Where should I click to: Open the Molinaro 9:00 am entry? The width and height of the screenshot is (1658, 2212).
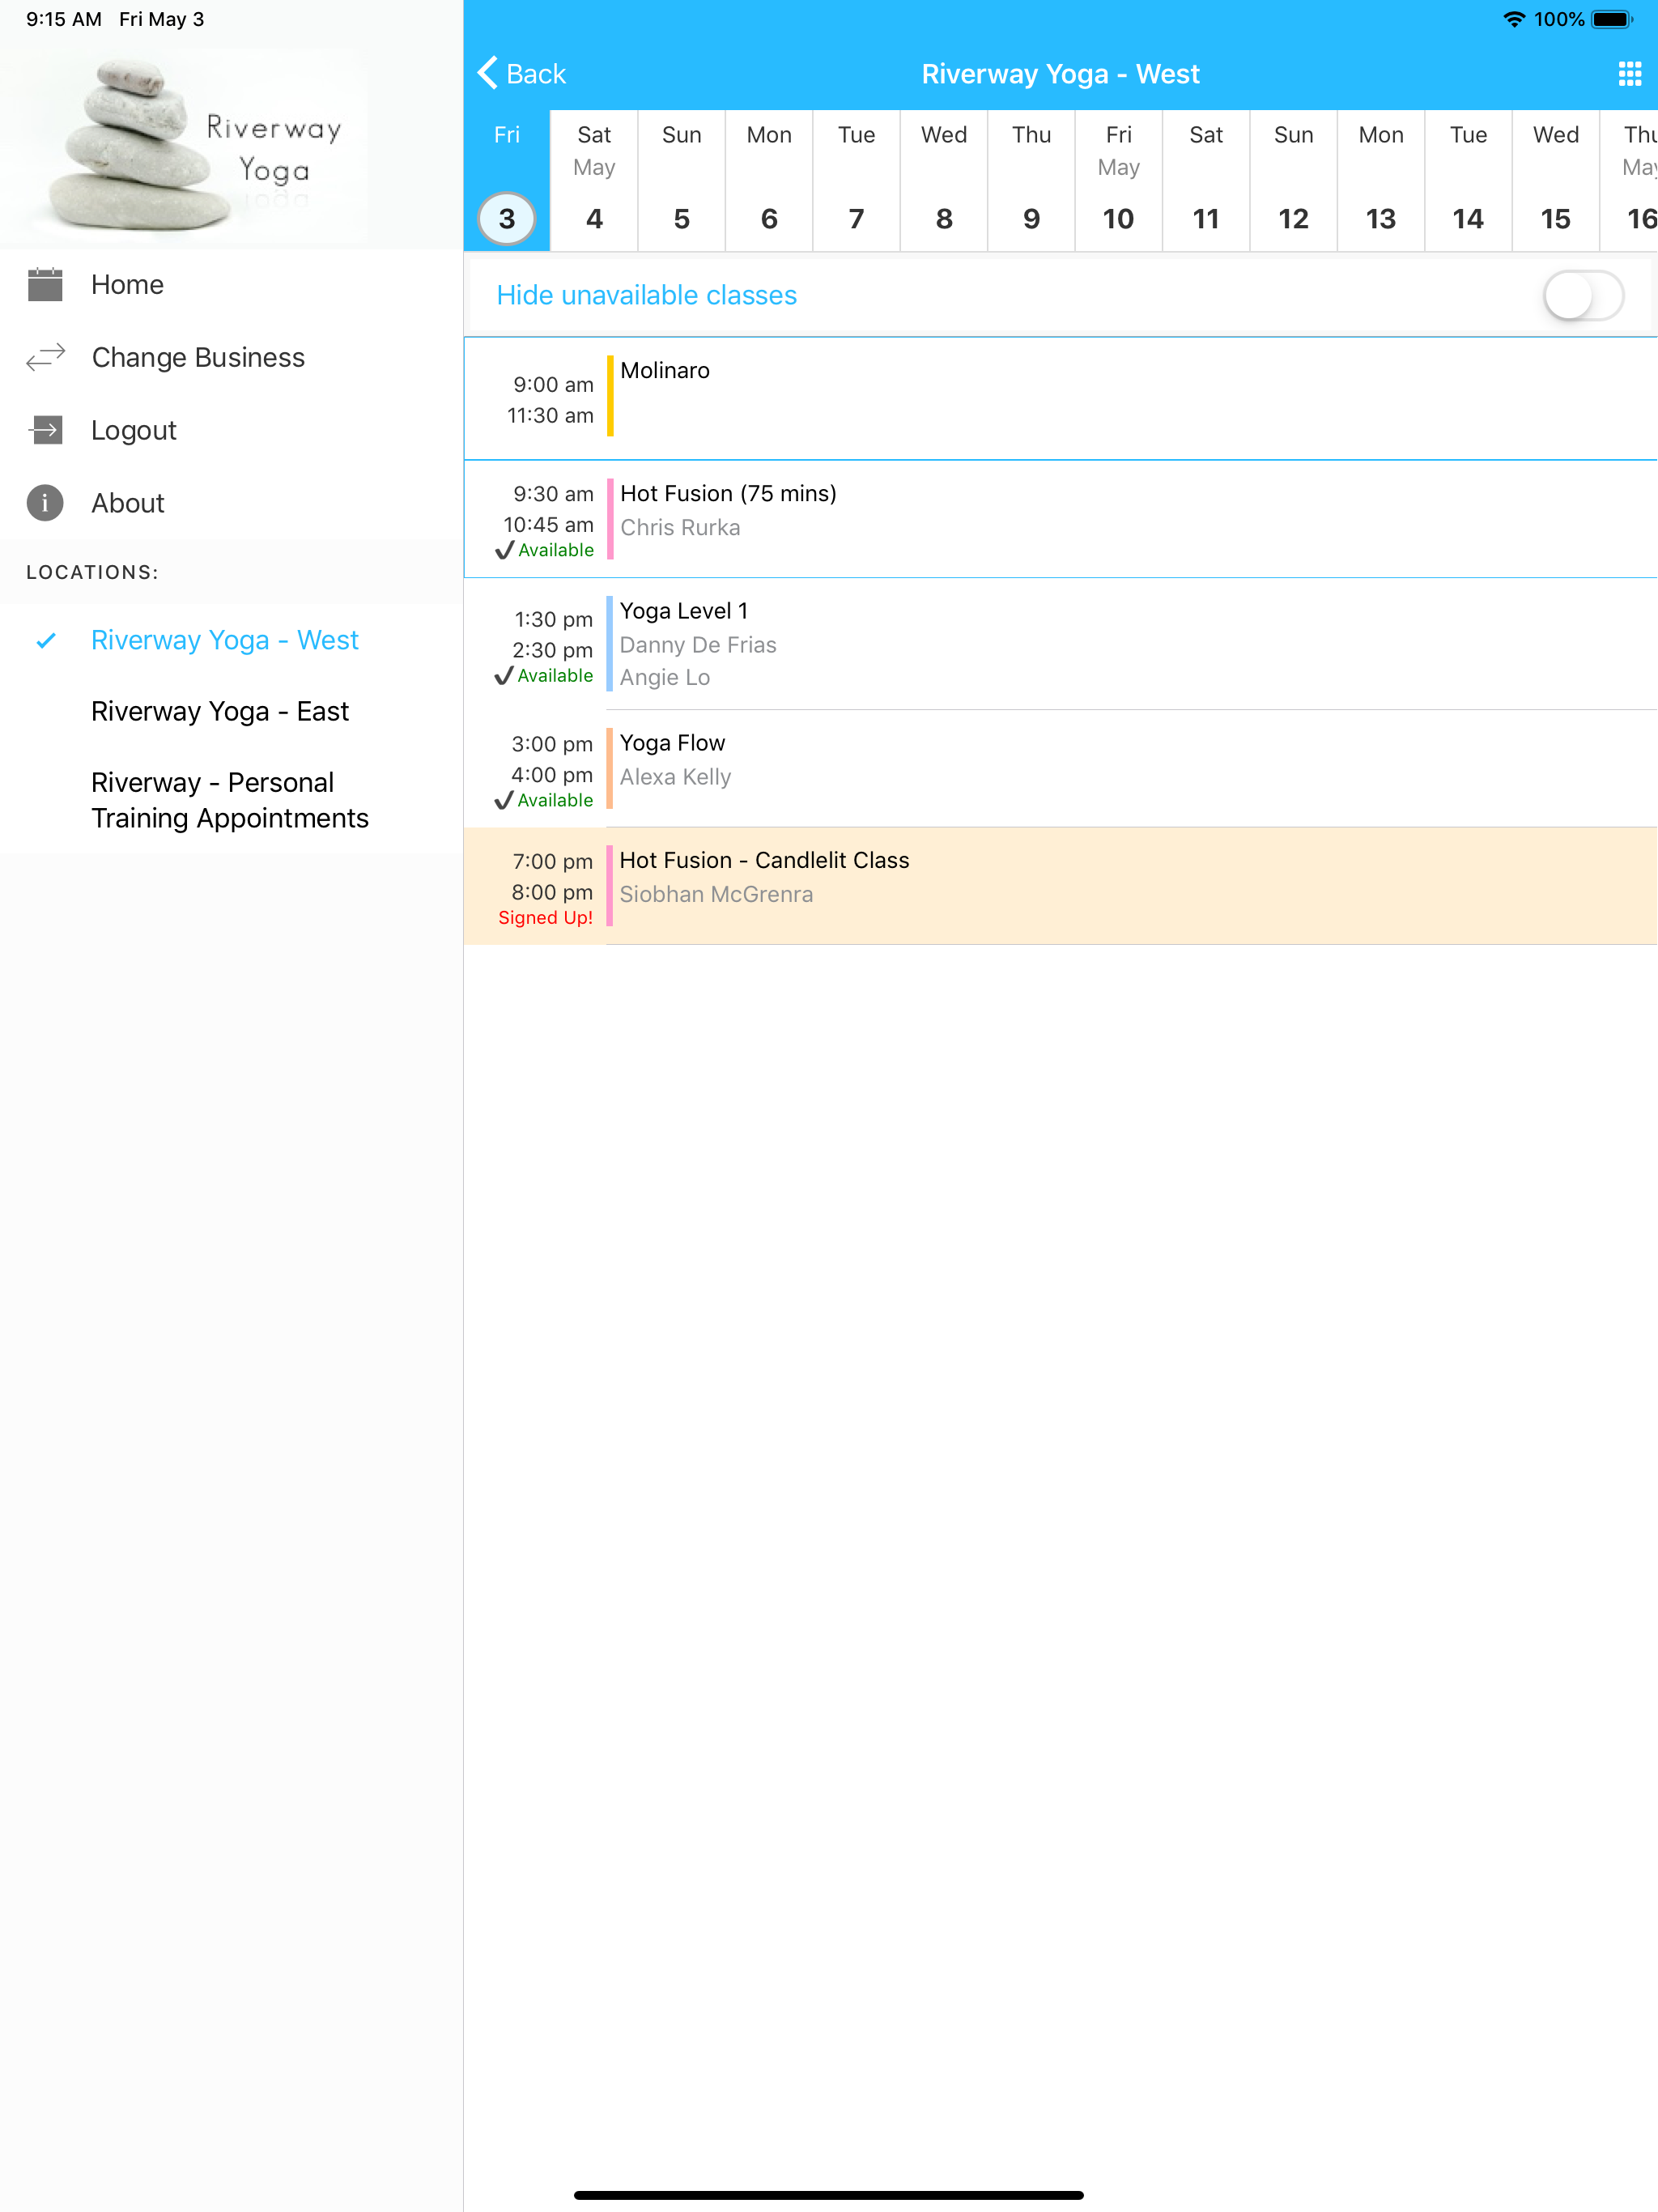(x=1061, y=399)
